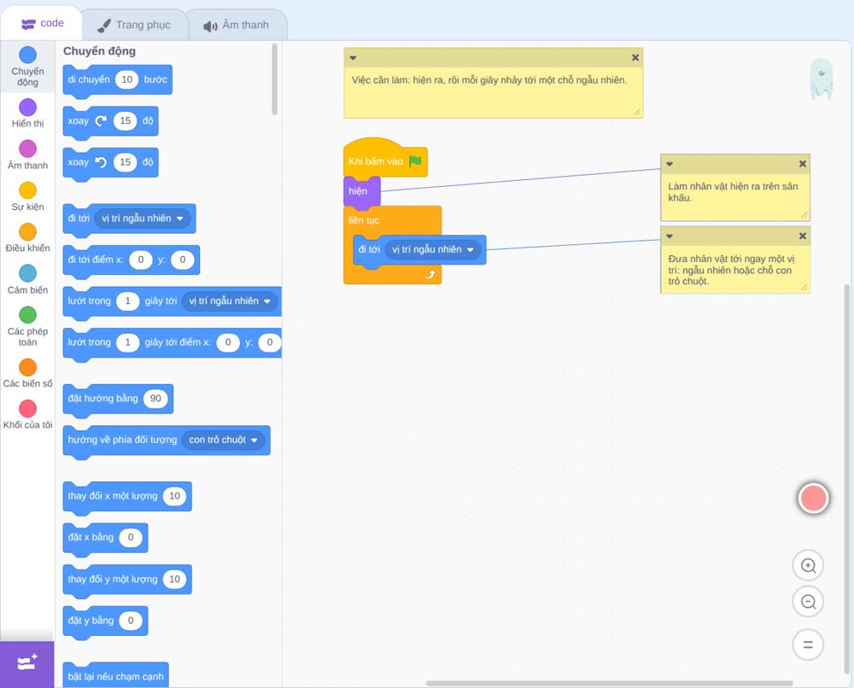Click the counterclockwise 'xoay' degrees field
854x688 pixels.
click(x=126, y=162)
